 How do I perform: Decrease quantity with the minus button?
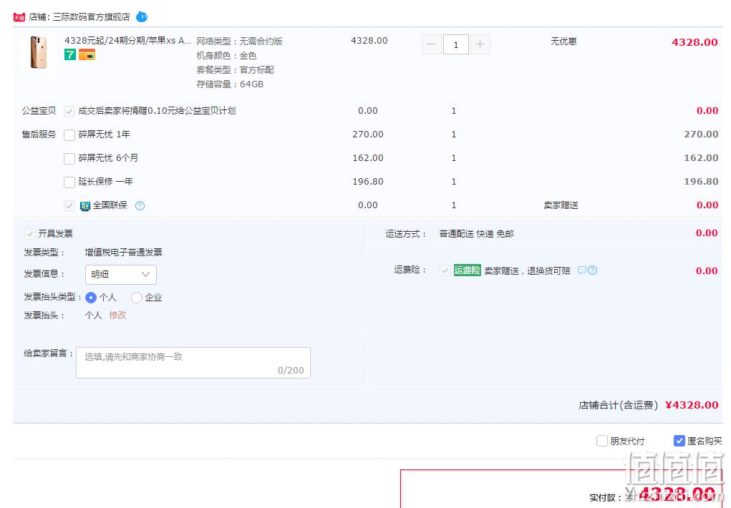[x=432, y=45]
